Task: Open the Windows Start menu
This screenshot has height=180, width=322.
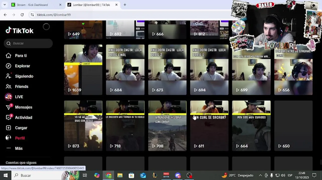Action: tap(6, 175)
